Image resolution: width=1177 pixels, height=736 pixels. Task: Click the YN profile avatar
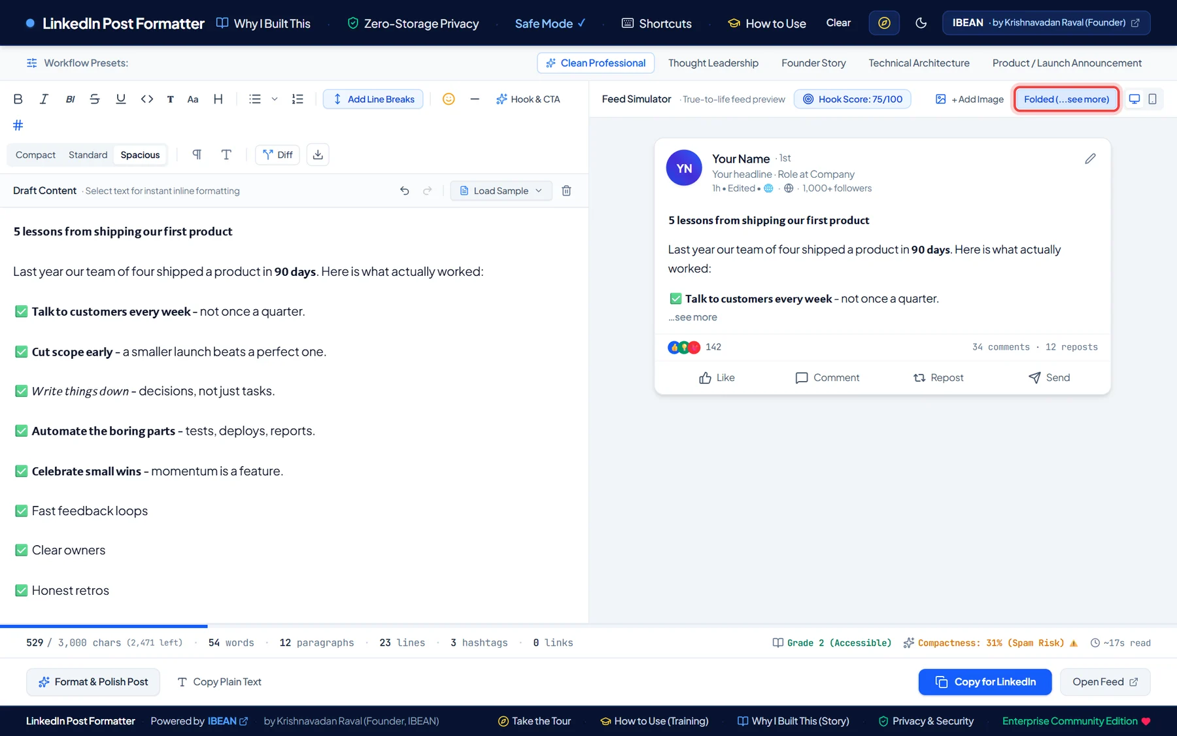[x=684, y=168]
